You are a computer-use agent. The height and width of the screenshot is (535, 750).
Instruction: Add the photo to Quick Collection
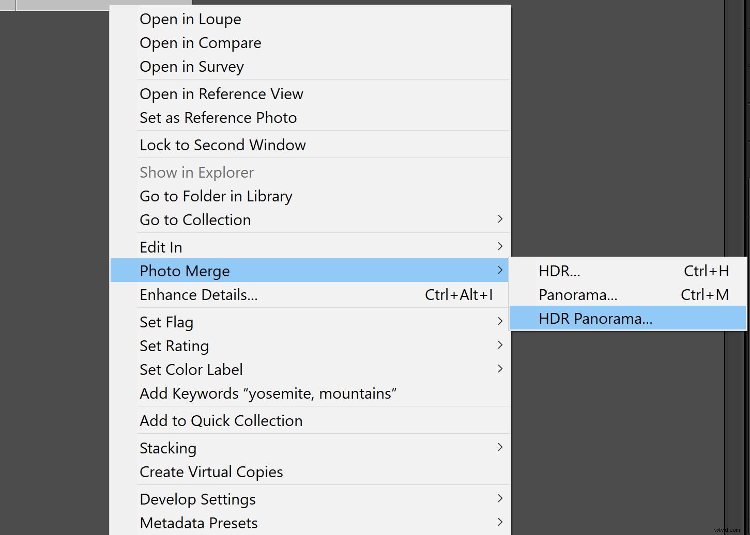(221, 420)
